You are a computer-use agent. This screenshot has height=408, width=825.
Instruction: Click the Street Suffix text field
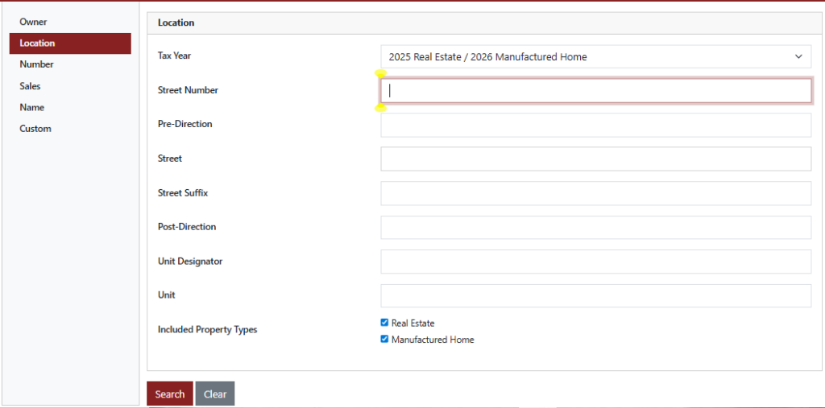point(595,193)
